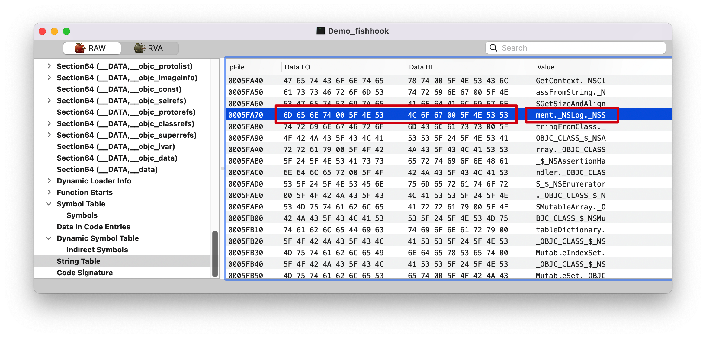Expand the Function Starts node
This screenshot has width=706, height=338.
tap(49, 192)
